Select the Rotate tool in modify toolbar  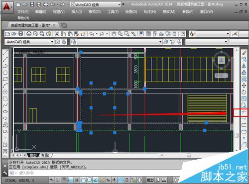tap(244, 92)
